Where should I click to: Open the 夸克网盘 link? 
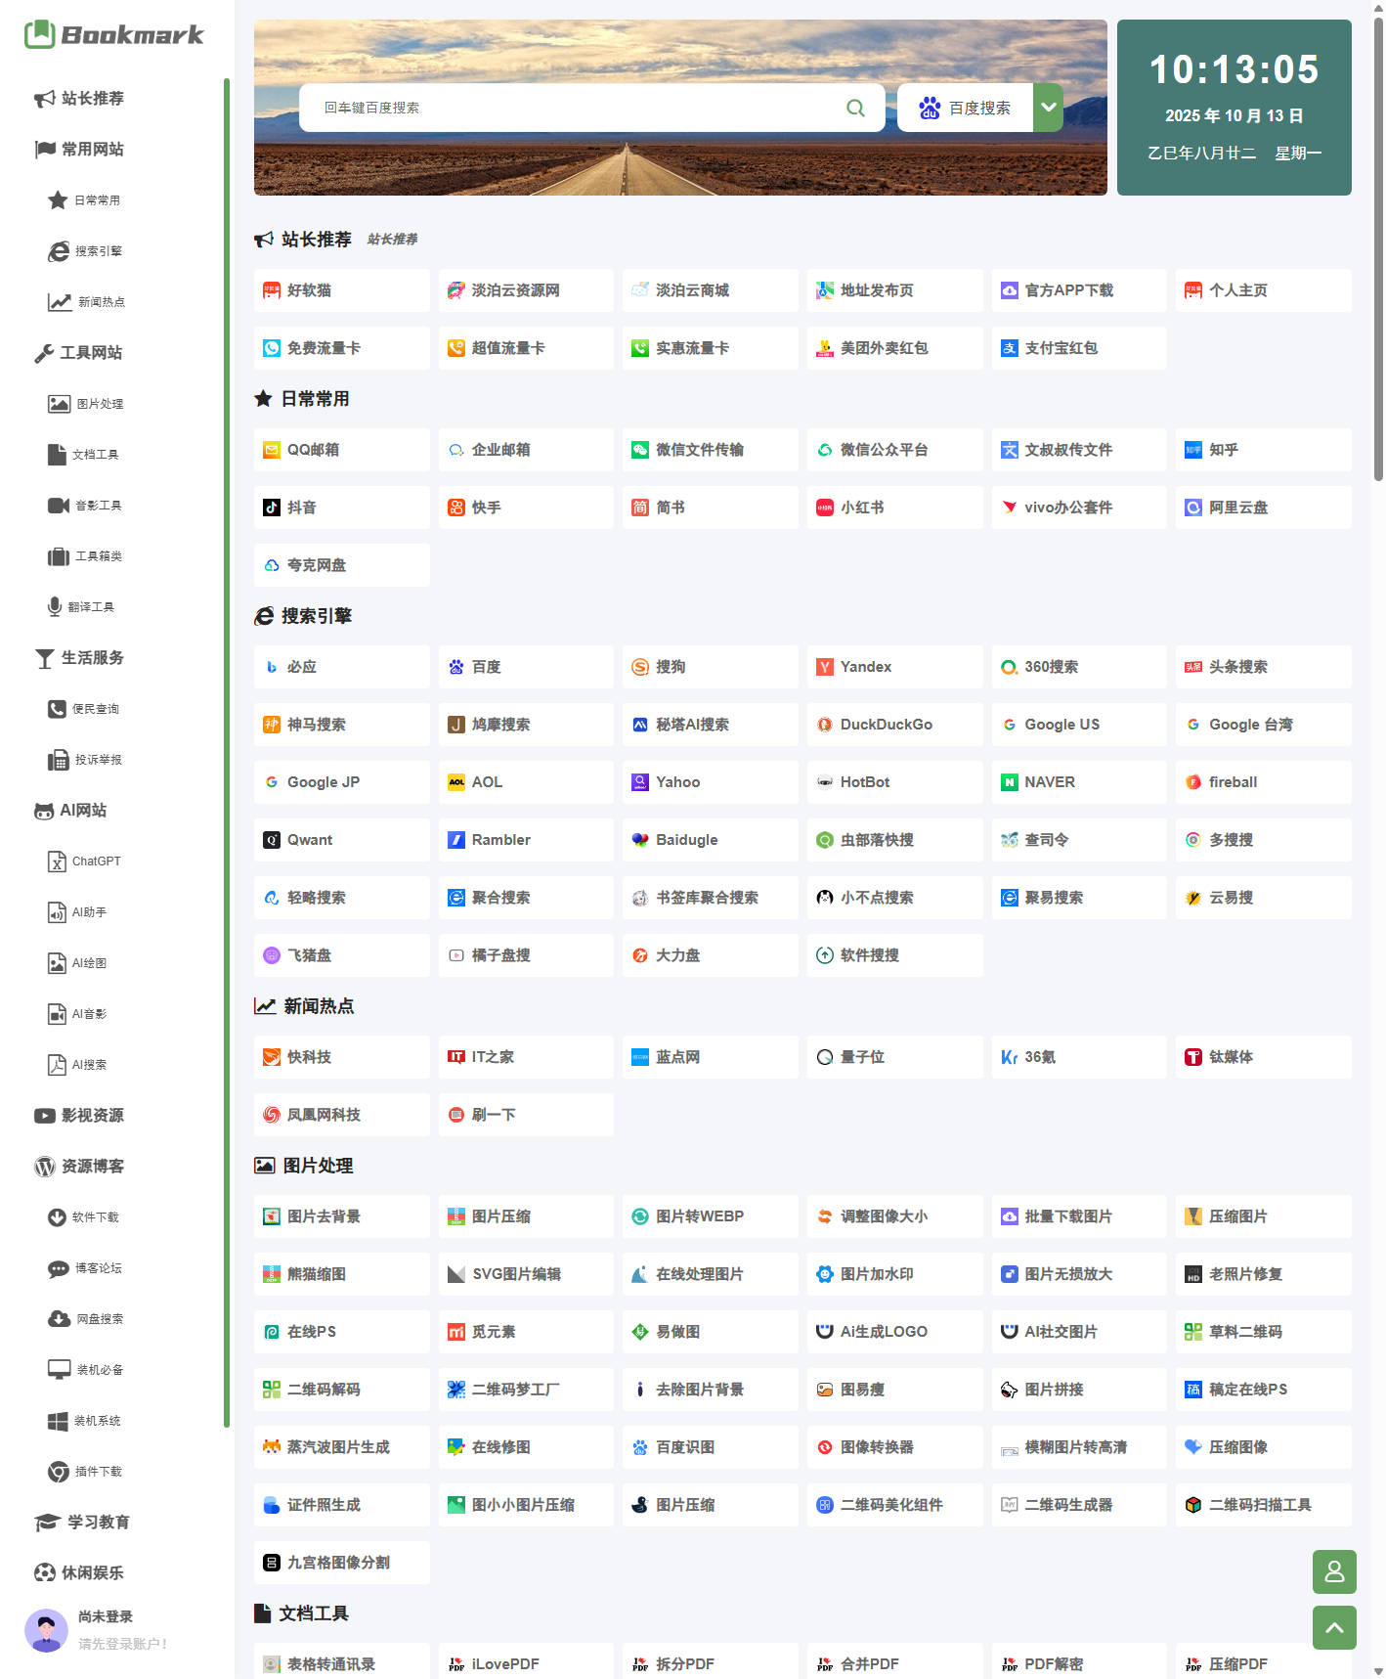(341, 565)
